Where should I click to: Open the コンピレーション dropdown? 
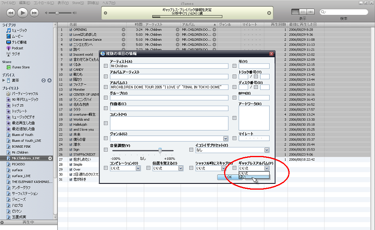click(138, 168)
